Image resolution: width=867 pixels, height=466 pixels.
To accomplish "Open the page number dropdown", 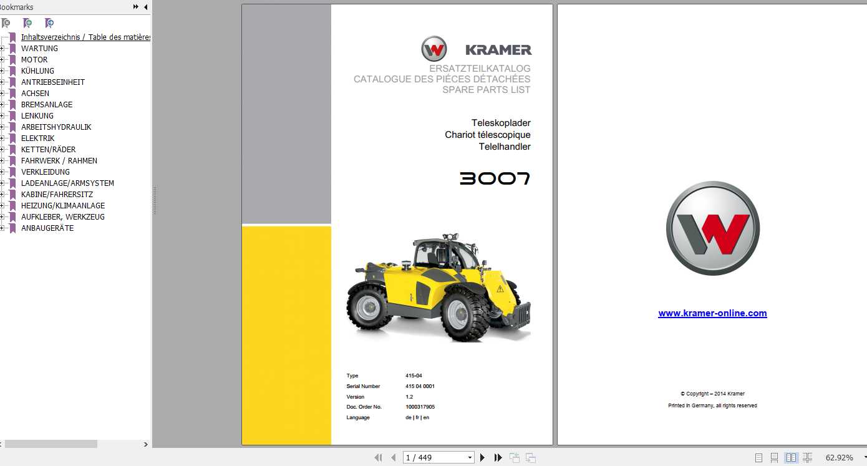I will click(x=470, y=458).
